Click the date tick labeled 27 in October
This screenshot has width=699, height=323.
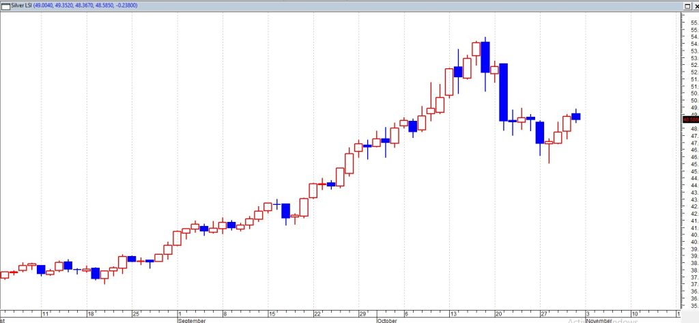pyautogui.click(x=544, y=313)
